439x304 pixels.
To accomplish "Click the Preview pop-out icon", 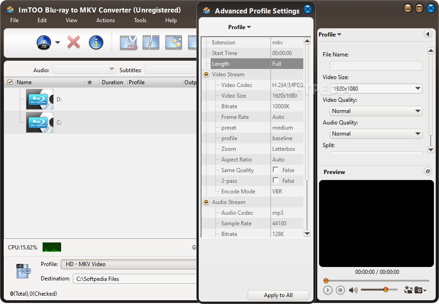I will pos(427,171).
